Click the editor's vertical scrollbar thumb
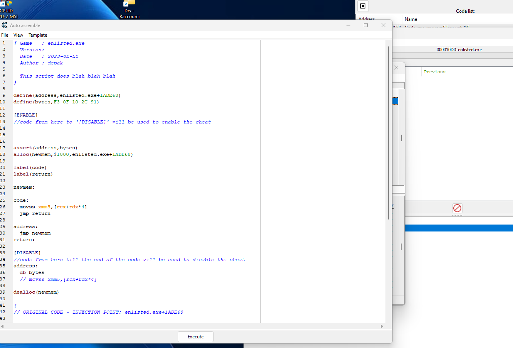The height and width of the screenshot is (348, 513). point(389,131)
